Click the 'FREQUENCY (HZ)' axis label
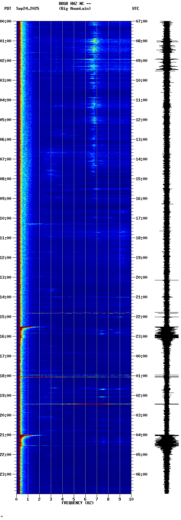Screen dimensions: 181x520 [78, 503]
